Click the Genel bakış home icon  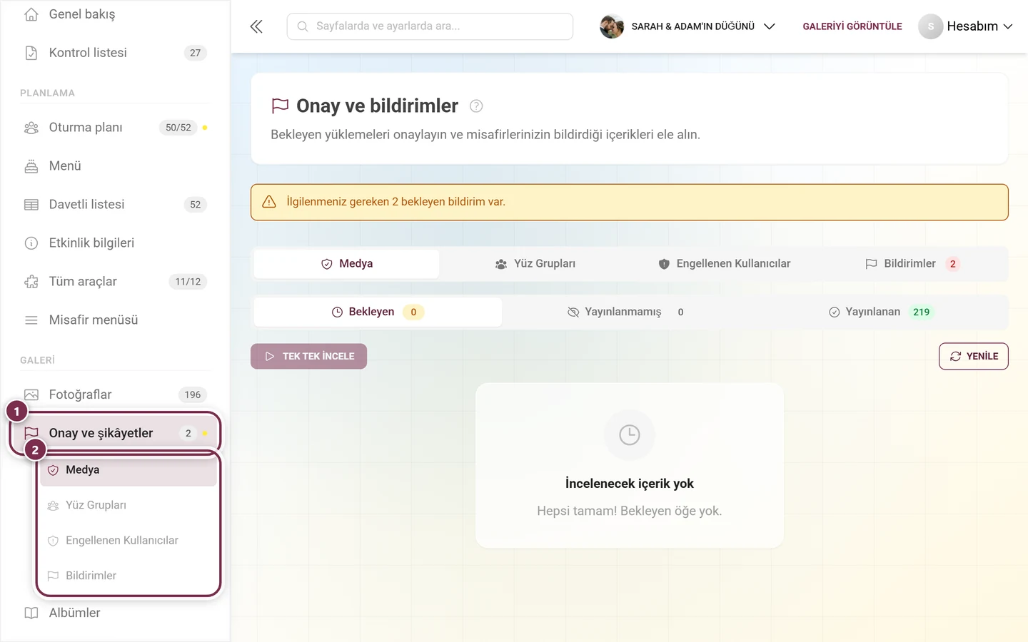pyautogui.click(x=31, y=14)
